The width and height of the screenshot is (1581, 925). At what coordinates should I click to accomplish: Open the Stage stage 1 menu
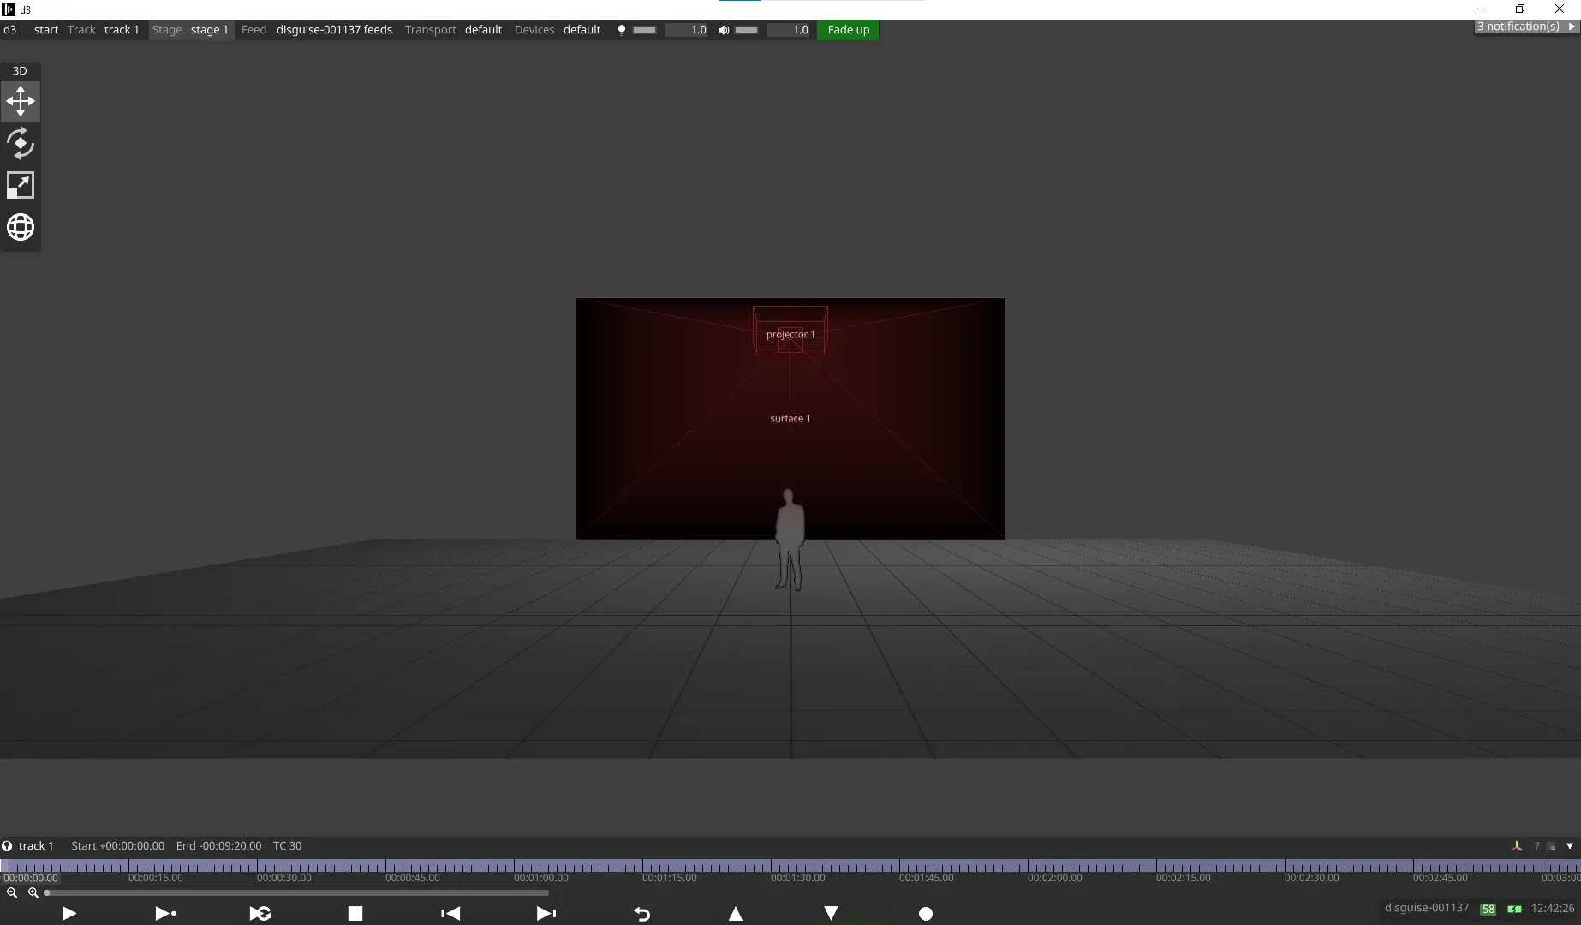tap(190, 30)
